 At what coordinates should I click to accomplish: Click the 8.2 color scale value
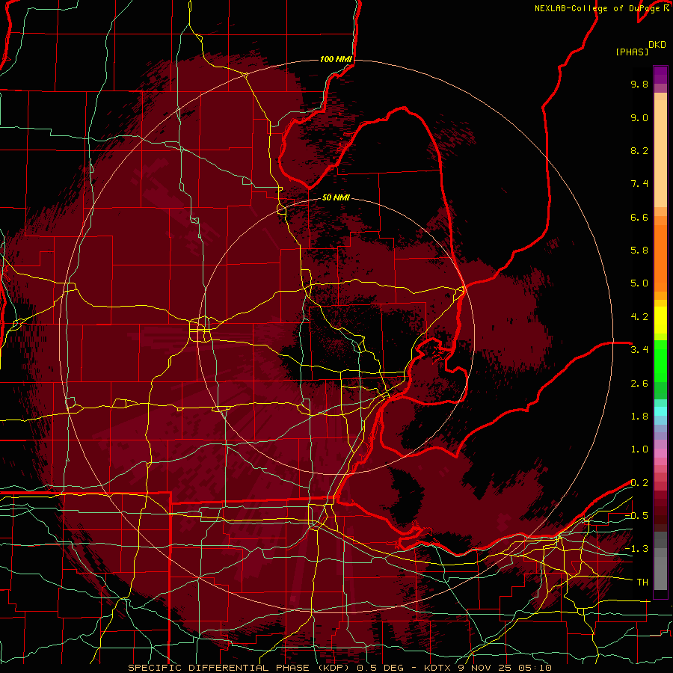click(x=639, y=150)
